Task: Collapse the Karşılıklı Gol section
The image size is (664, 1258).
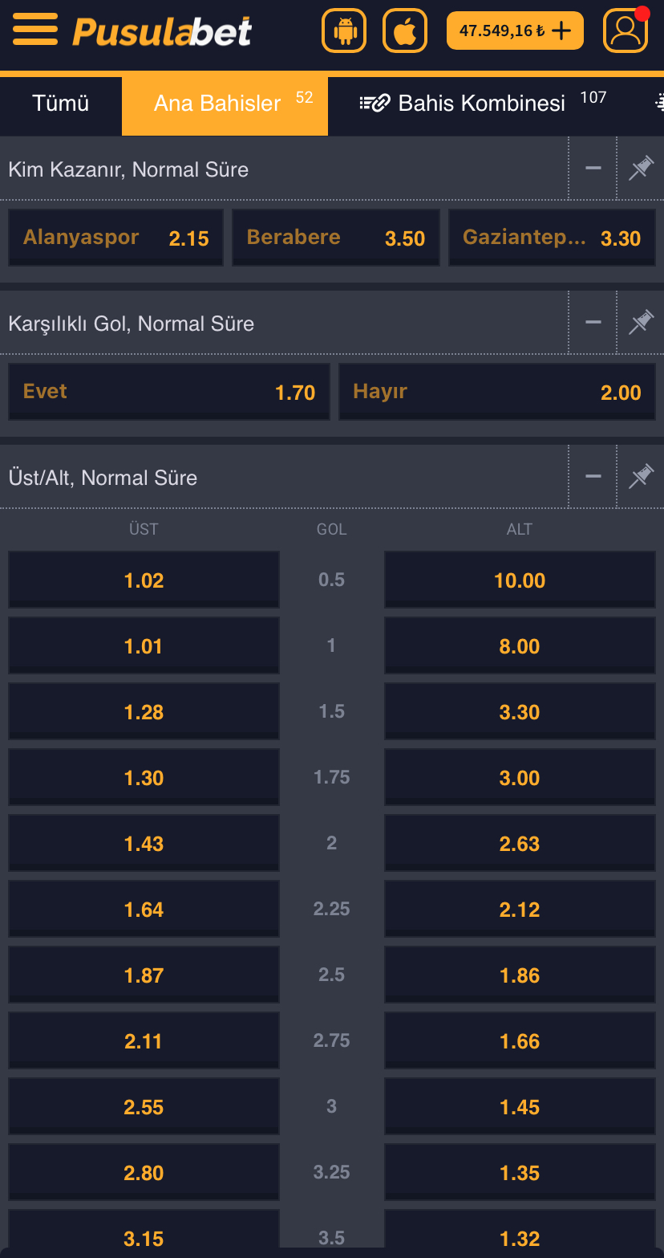Action: (x=593, y=322)
